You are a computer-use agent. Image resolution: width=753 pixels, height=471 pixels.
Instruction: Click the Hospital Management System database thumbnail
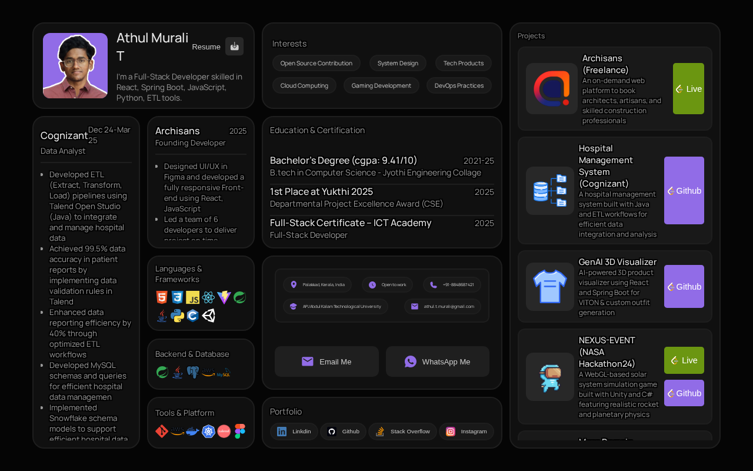pos(550,191)
